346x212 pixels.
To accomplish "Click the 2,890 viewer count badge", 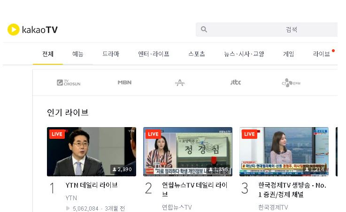I will (x=122, y=169).
